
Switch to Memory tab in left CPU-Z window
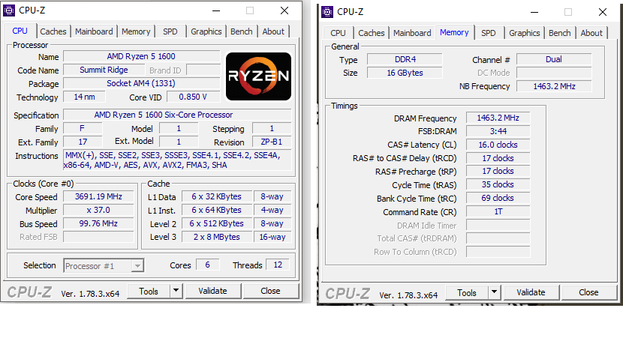pyautogui.click(x=136, y=31)
